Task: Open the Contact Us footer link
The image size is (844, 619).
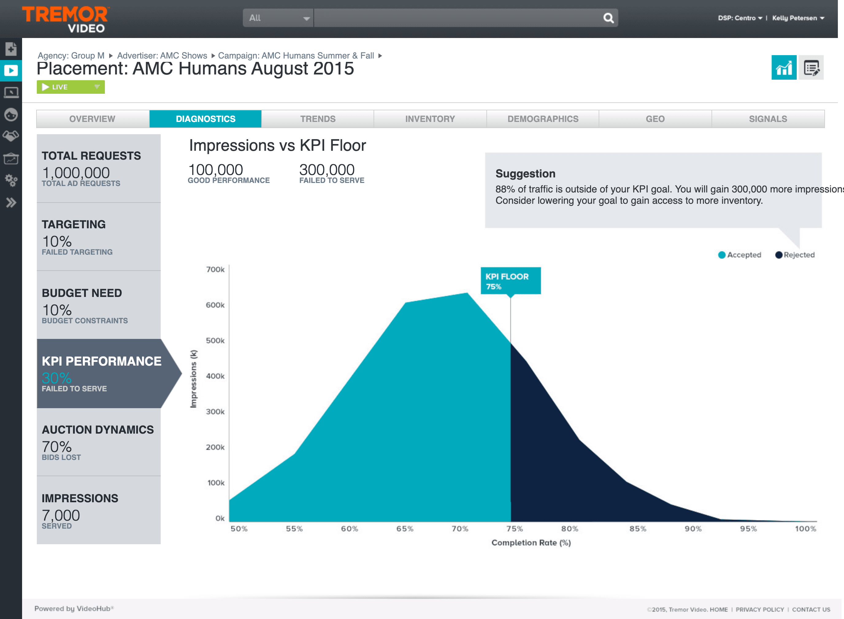Action: point(811,610)
